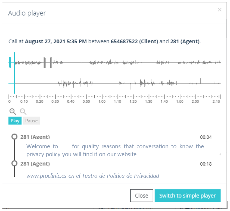Select the 00:18 agent transcript marker
The image size is (230, 211).
point(14,163)
